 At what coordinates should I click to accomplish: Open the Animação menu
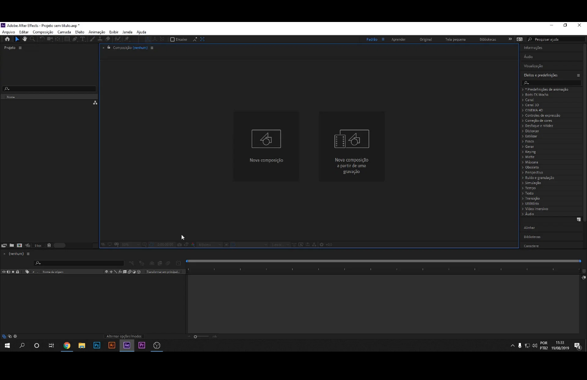click(x=97, y=32)
